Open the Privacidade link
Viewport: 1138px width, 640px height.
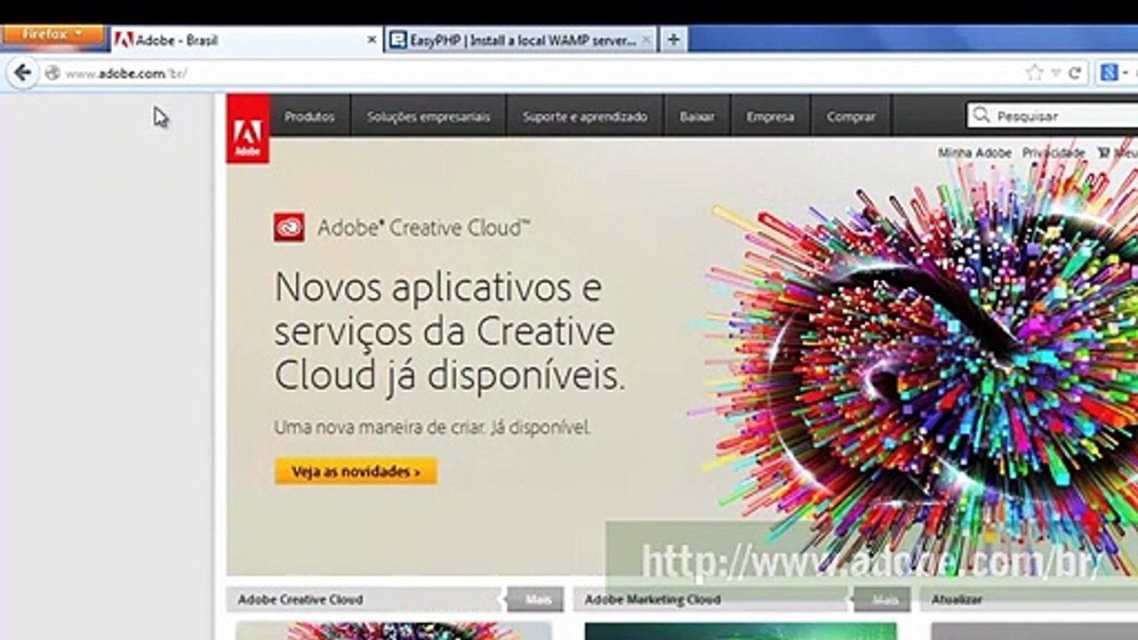point(1054,153)
